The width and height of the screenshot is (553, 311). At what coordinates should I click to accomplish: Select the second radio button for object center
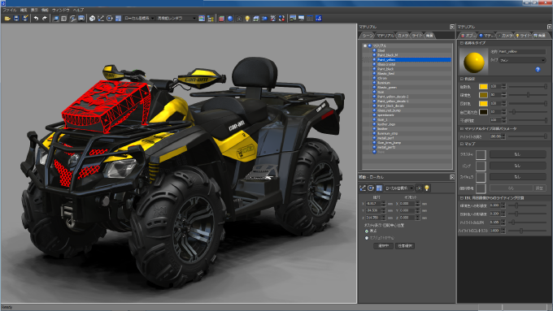pos(367,238)
